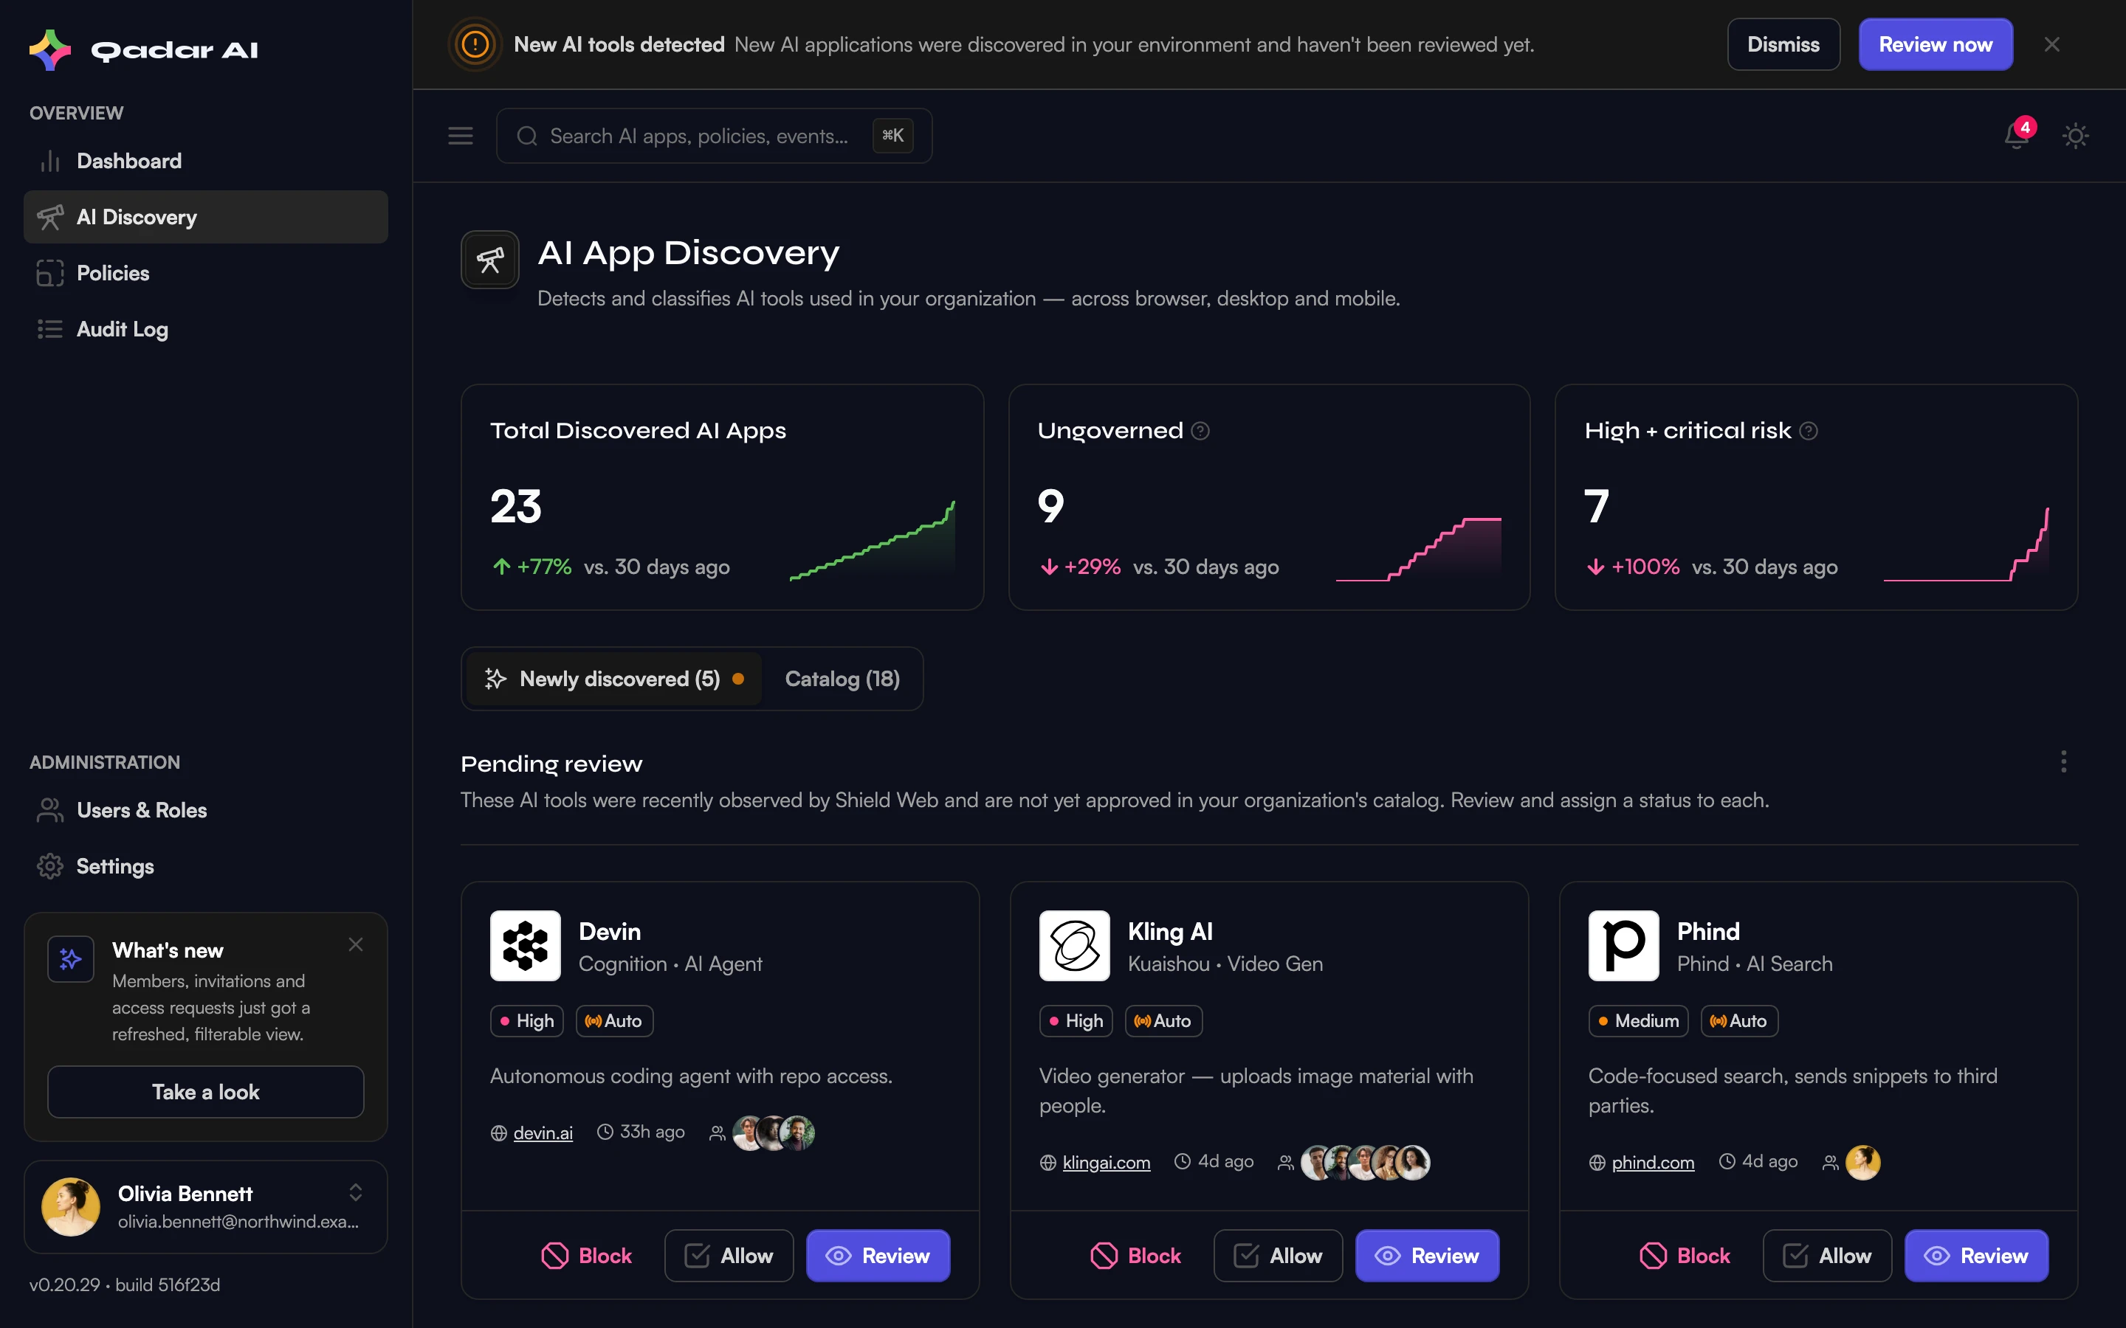The height and width of the screenshot is (1328, 2126).
Task: Click Review now in banner
Action: click(1936, 45)
